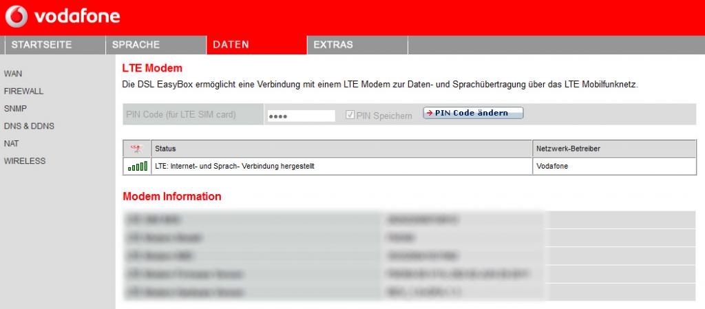
Task: Select NAT in the sidebar
Action: point(11,144)
